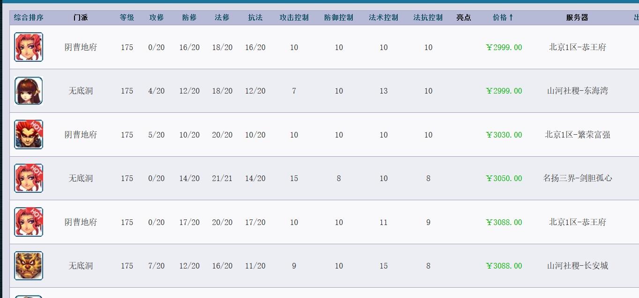Sort by 法术控制 header
639x298 pixels.
384,18
